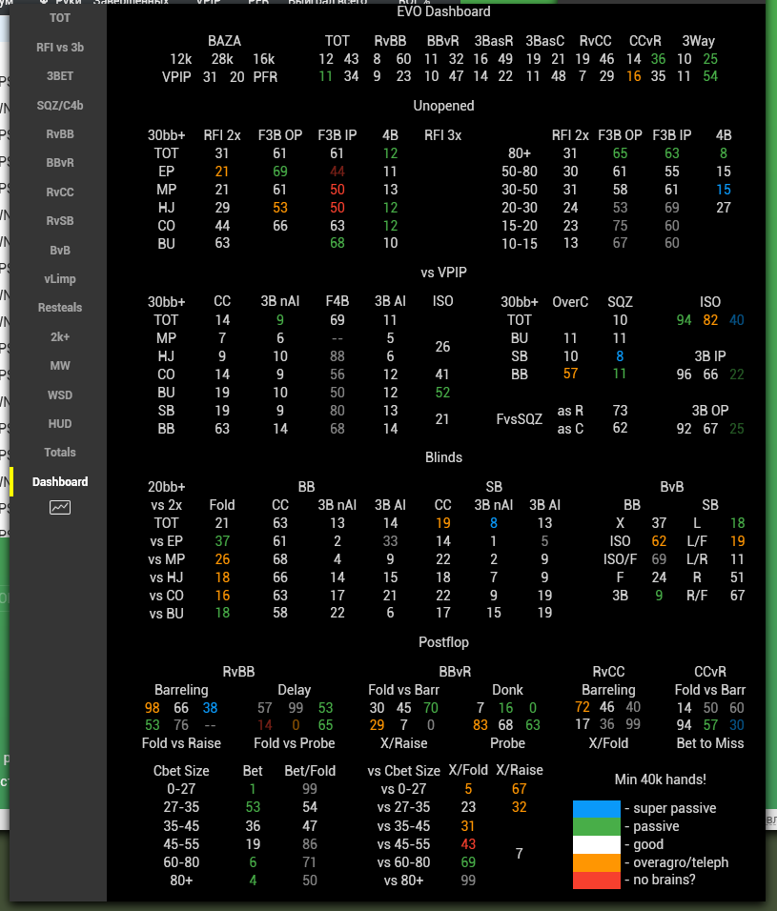Select the RvCC sidebar tab
This screenshot has width=777, height=911.
click(x=60, y=192)
